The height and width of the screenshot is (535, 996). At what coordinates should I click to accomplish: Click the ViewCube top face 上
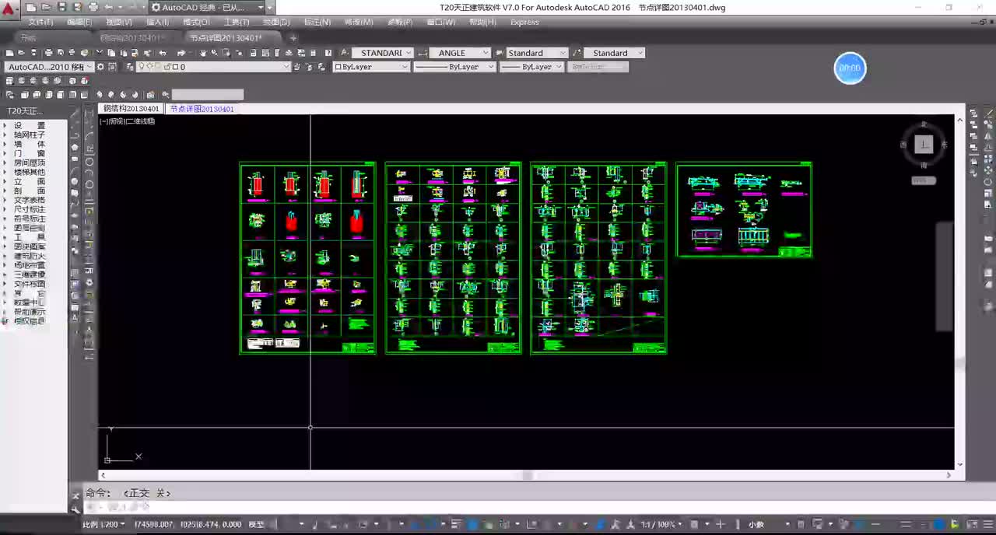pyautogui.click(x=924, y=144)
